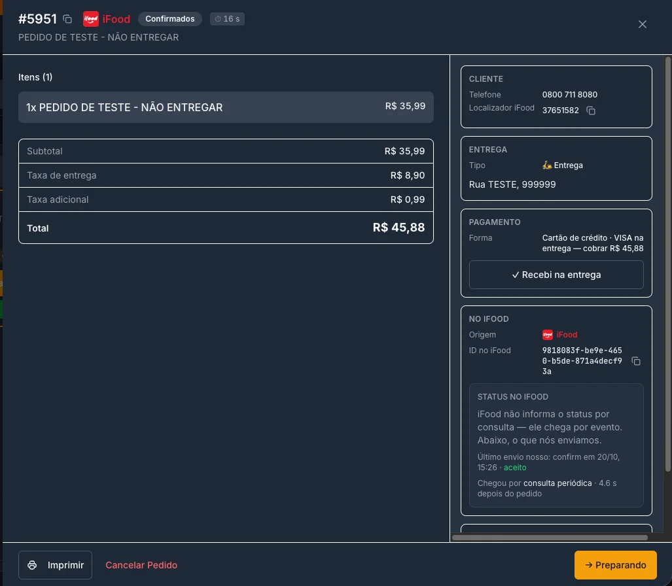Click the red iFood text beside Origem
The height and width of the screenshot is (586, 672).
567,335
